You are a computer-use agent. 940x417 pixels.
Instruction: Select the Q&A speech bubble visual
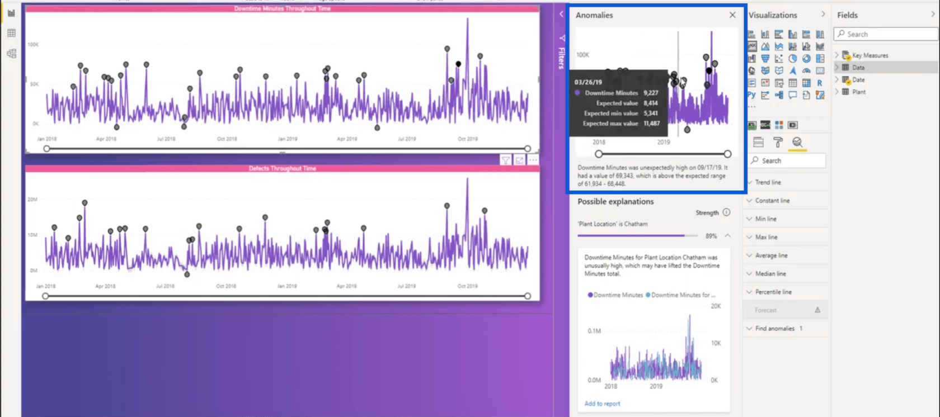click(x=792, y=95)
